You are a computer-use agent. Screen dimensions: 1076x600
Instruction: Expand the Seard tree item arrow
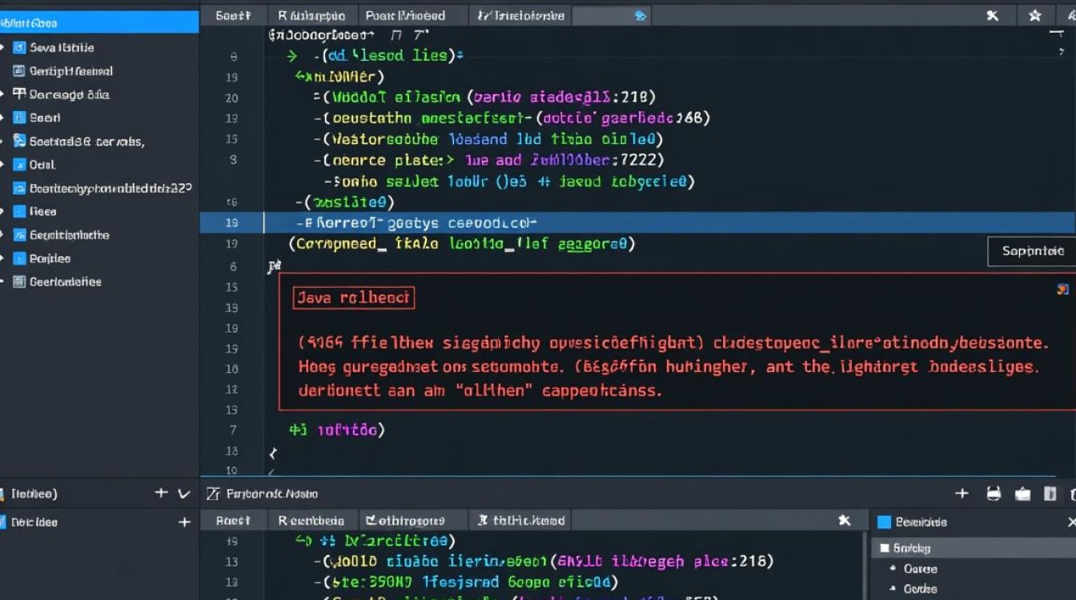pos(3,118)
